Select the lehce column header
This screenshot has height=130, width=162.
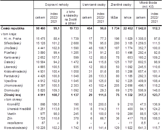(x=128, y=17)
